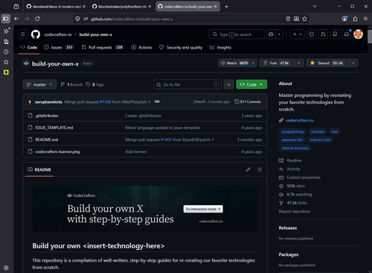The image size is (372, 273).
Task: Toggle the browser sidebar panel button
Action: [x=6, y=19]
